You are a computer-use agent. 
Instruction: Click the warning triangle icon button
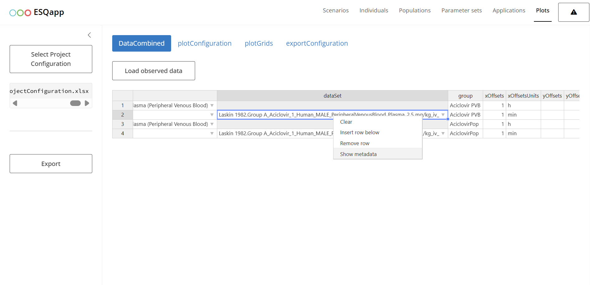pos(573,12)
